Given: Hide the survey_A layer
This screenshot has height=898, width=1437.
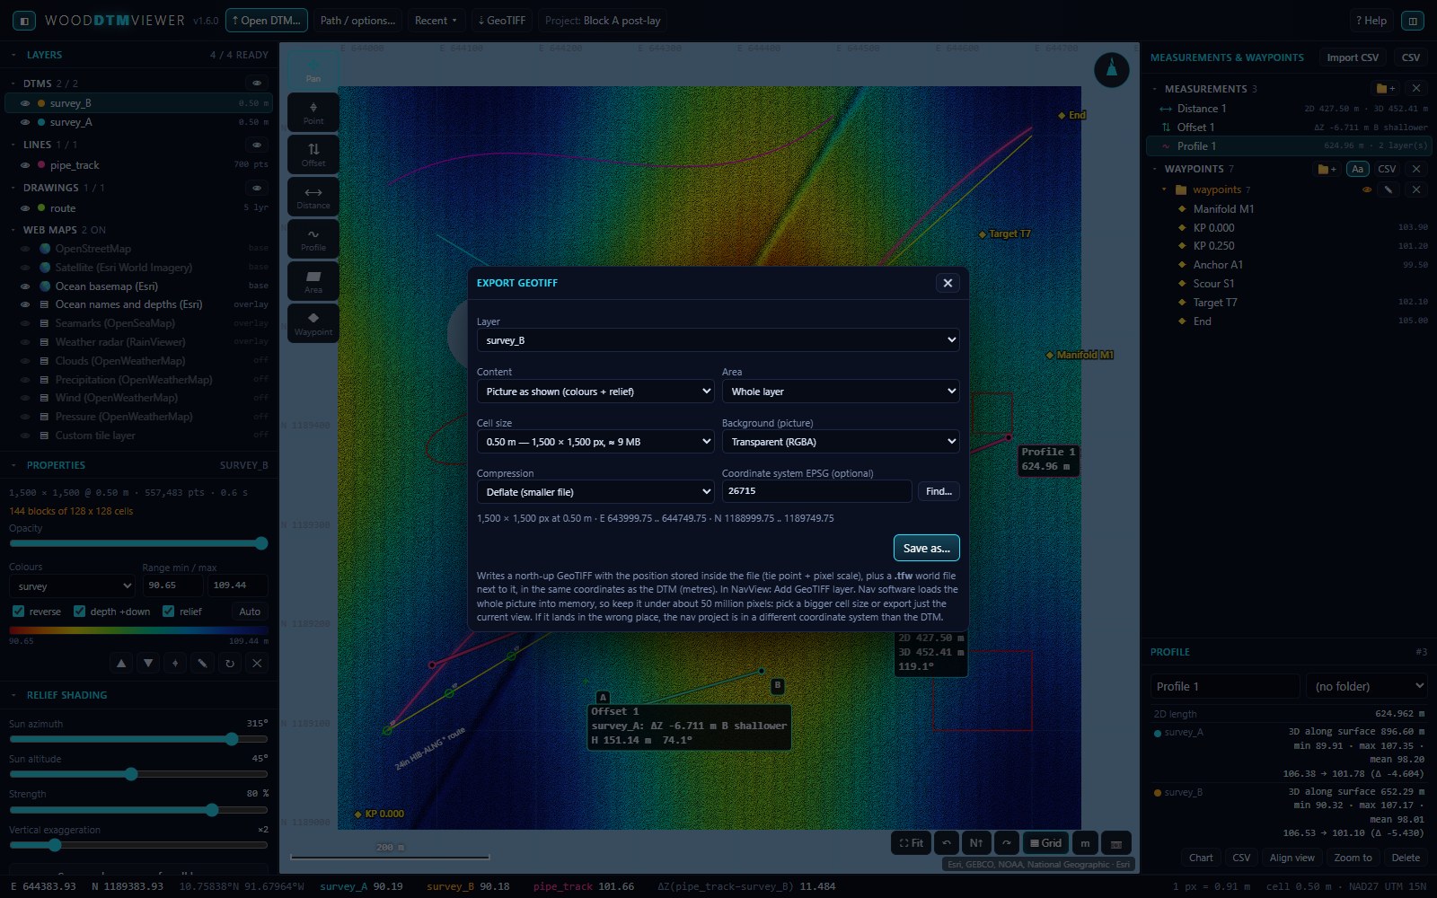Looking at the screenshot, I should click(25, 122).
